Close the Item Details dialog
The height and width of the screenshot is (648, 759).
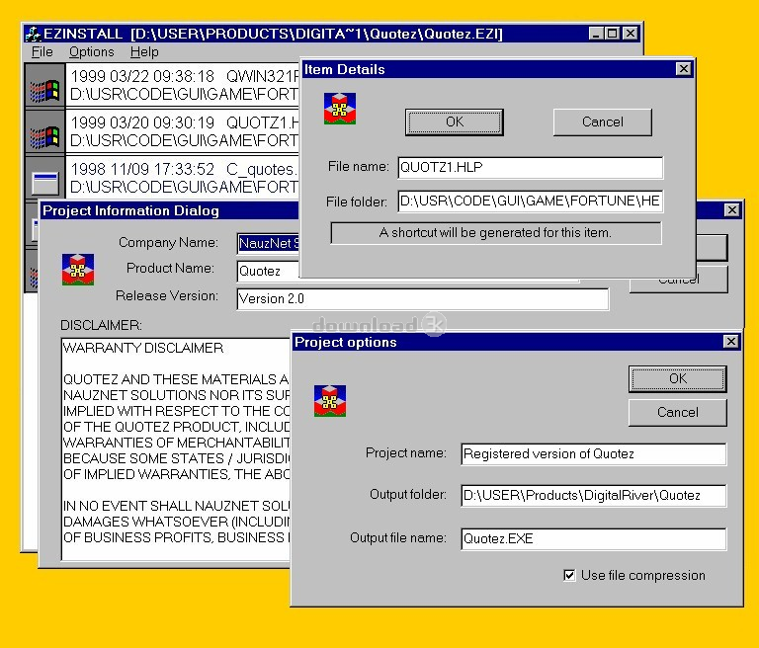click(x=683, y=69)
